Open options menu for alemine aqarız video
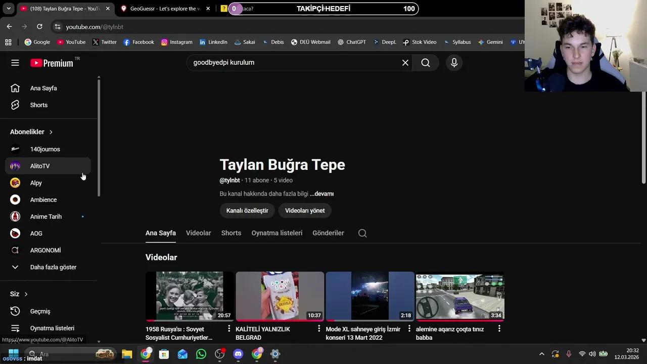The image size is (647, 364). pyautogui.click(x=499, y=329)
